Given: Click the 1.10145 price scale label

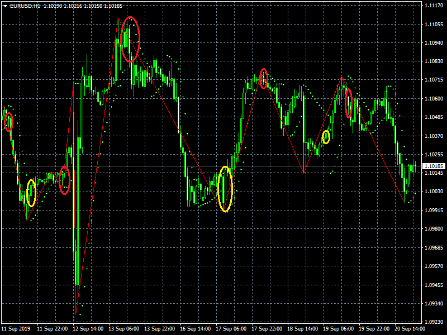Looking at the screenshot, I should [x=434, y=173].
